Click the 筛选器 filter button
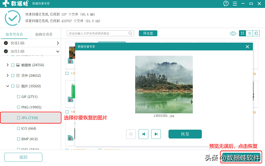The width and height of the screenshot is (265, 166). pyautogui.click(x=148, y=33)
